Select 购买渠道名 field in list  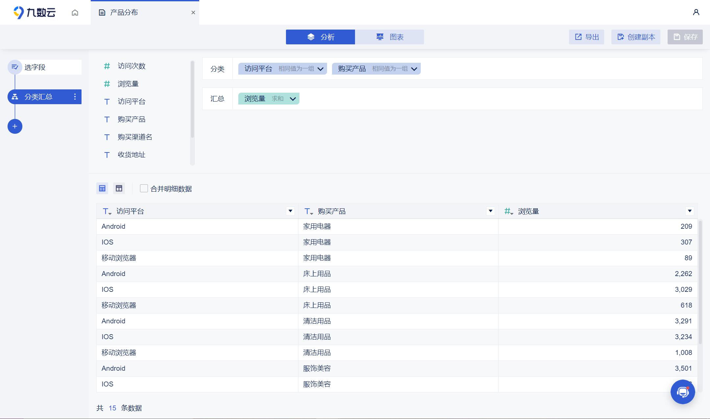135,137
